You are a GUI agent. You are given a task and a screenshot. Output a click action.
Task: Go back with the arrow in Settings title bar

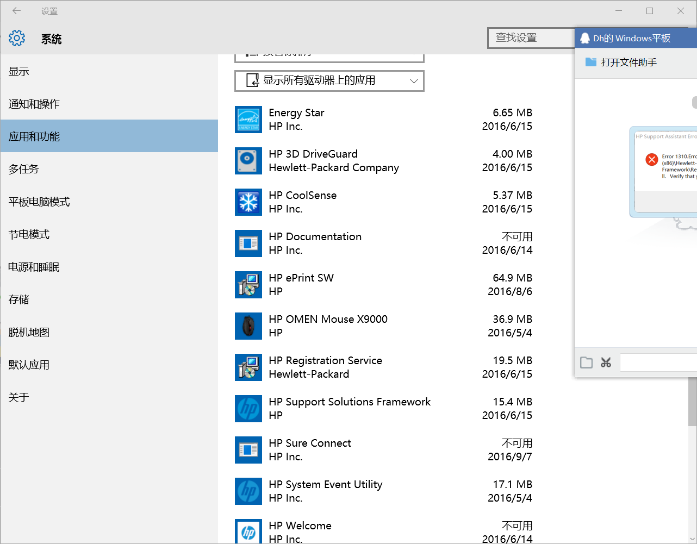(17, 10)
